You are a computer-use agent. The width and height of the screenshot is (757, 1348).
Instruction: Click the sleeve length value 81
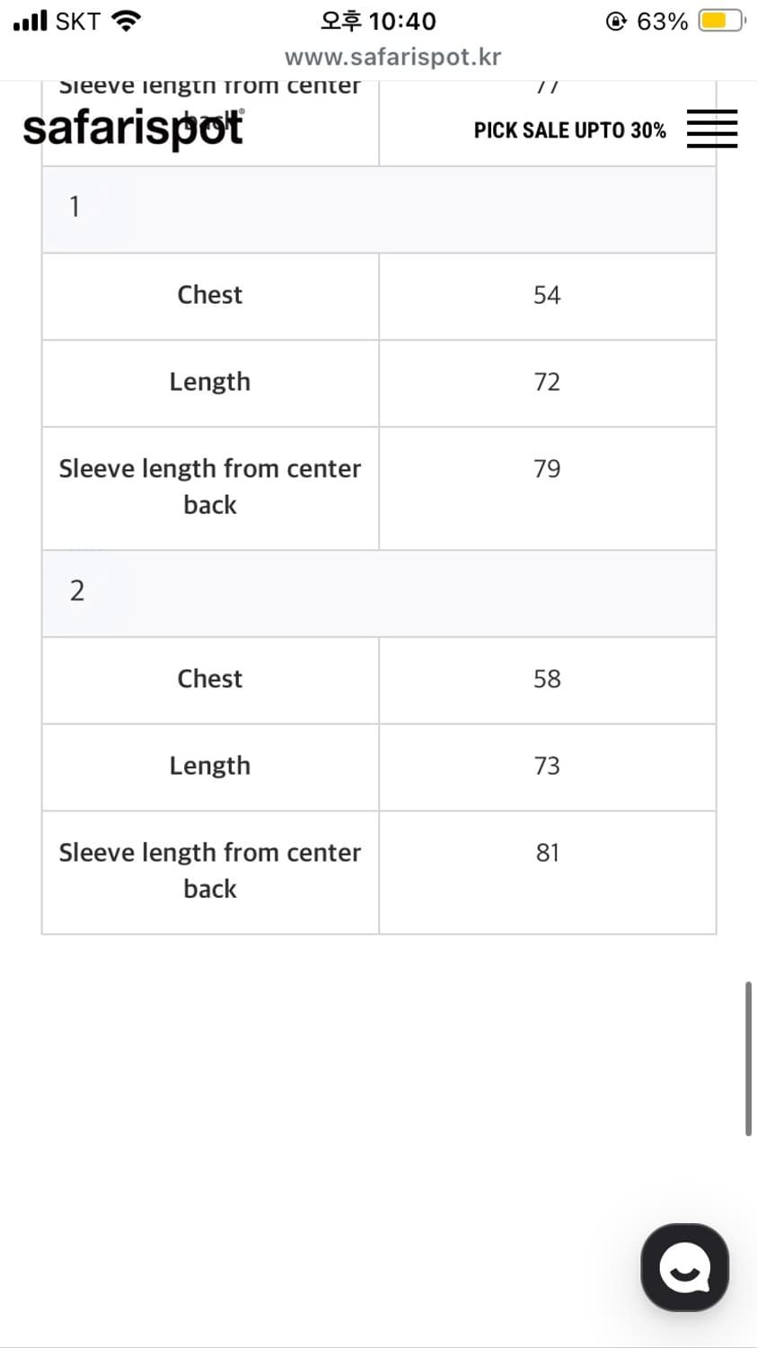(x=547, y=853)
